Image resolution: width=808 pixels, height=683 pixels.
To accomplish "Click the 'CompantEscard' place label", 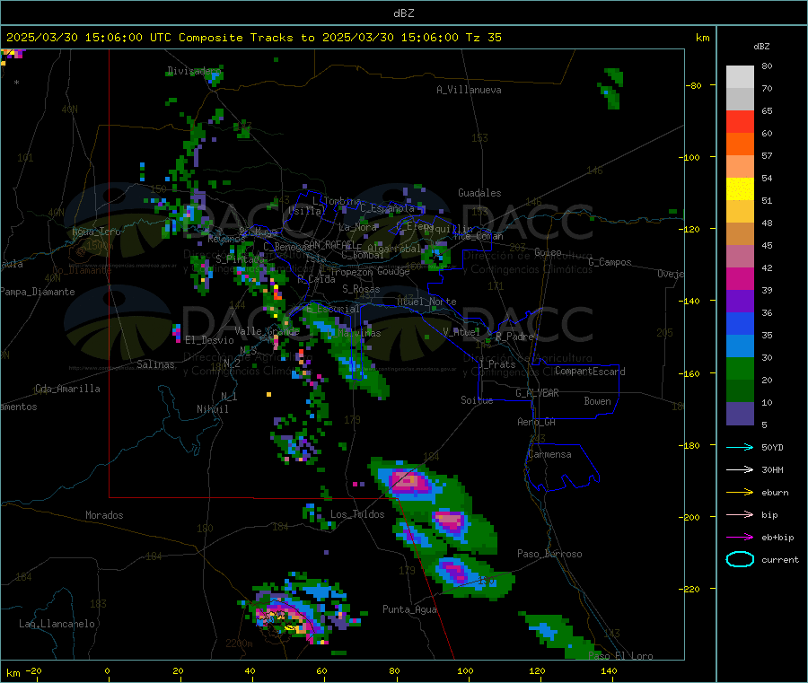I will point(590,372).
